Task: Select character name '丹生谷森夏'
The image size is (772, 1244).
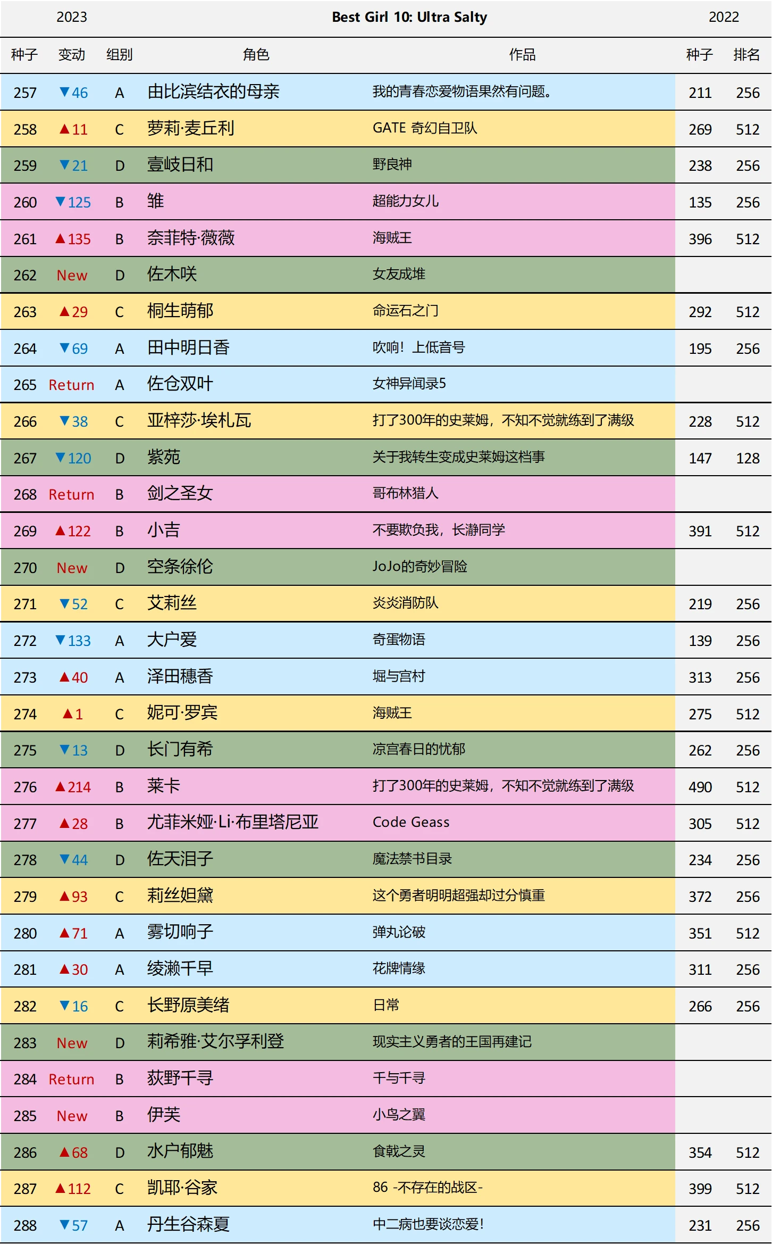Action: coord(188,1224)
